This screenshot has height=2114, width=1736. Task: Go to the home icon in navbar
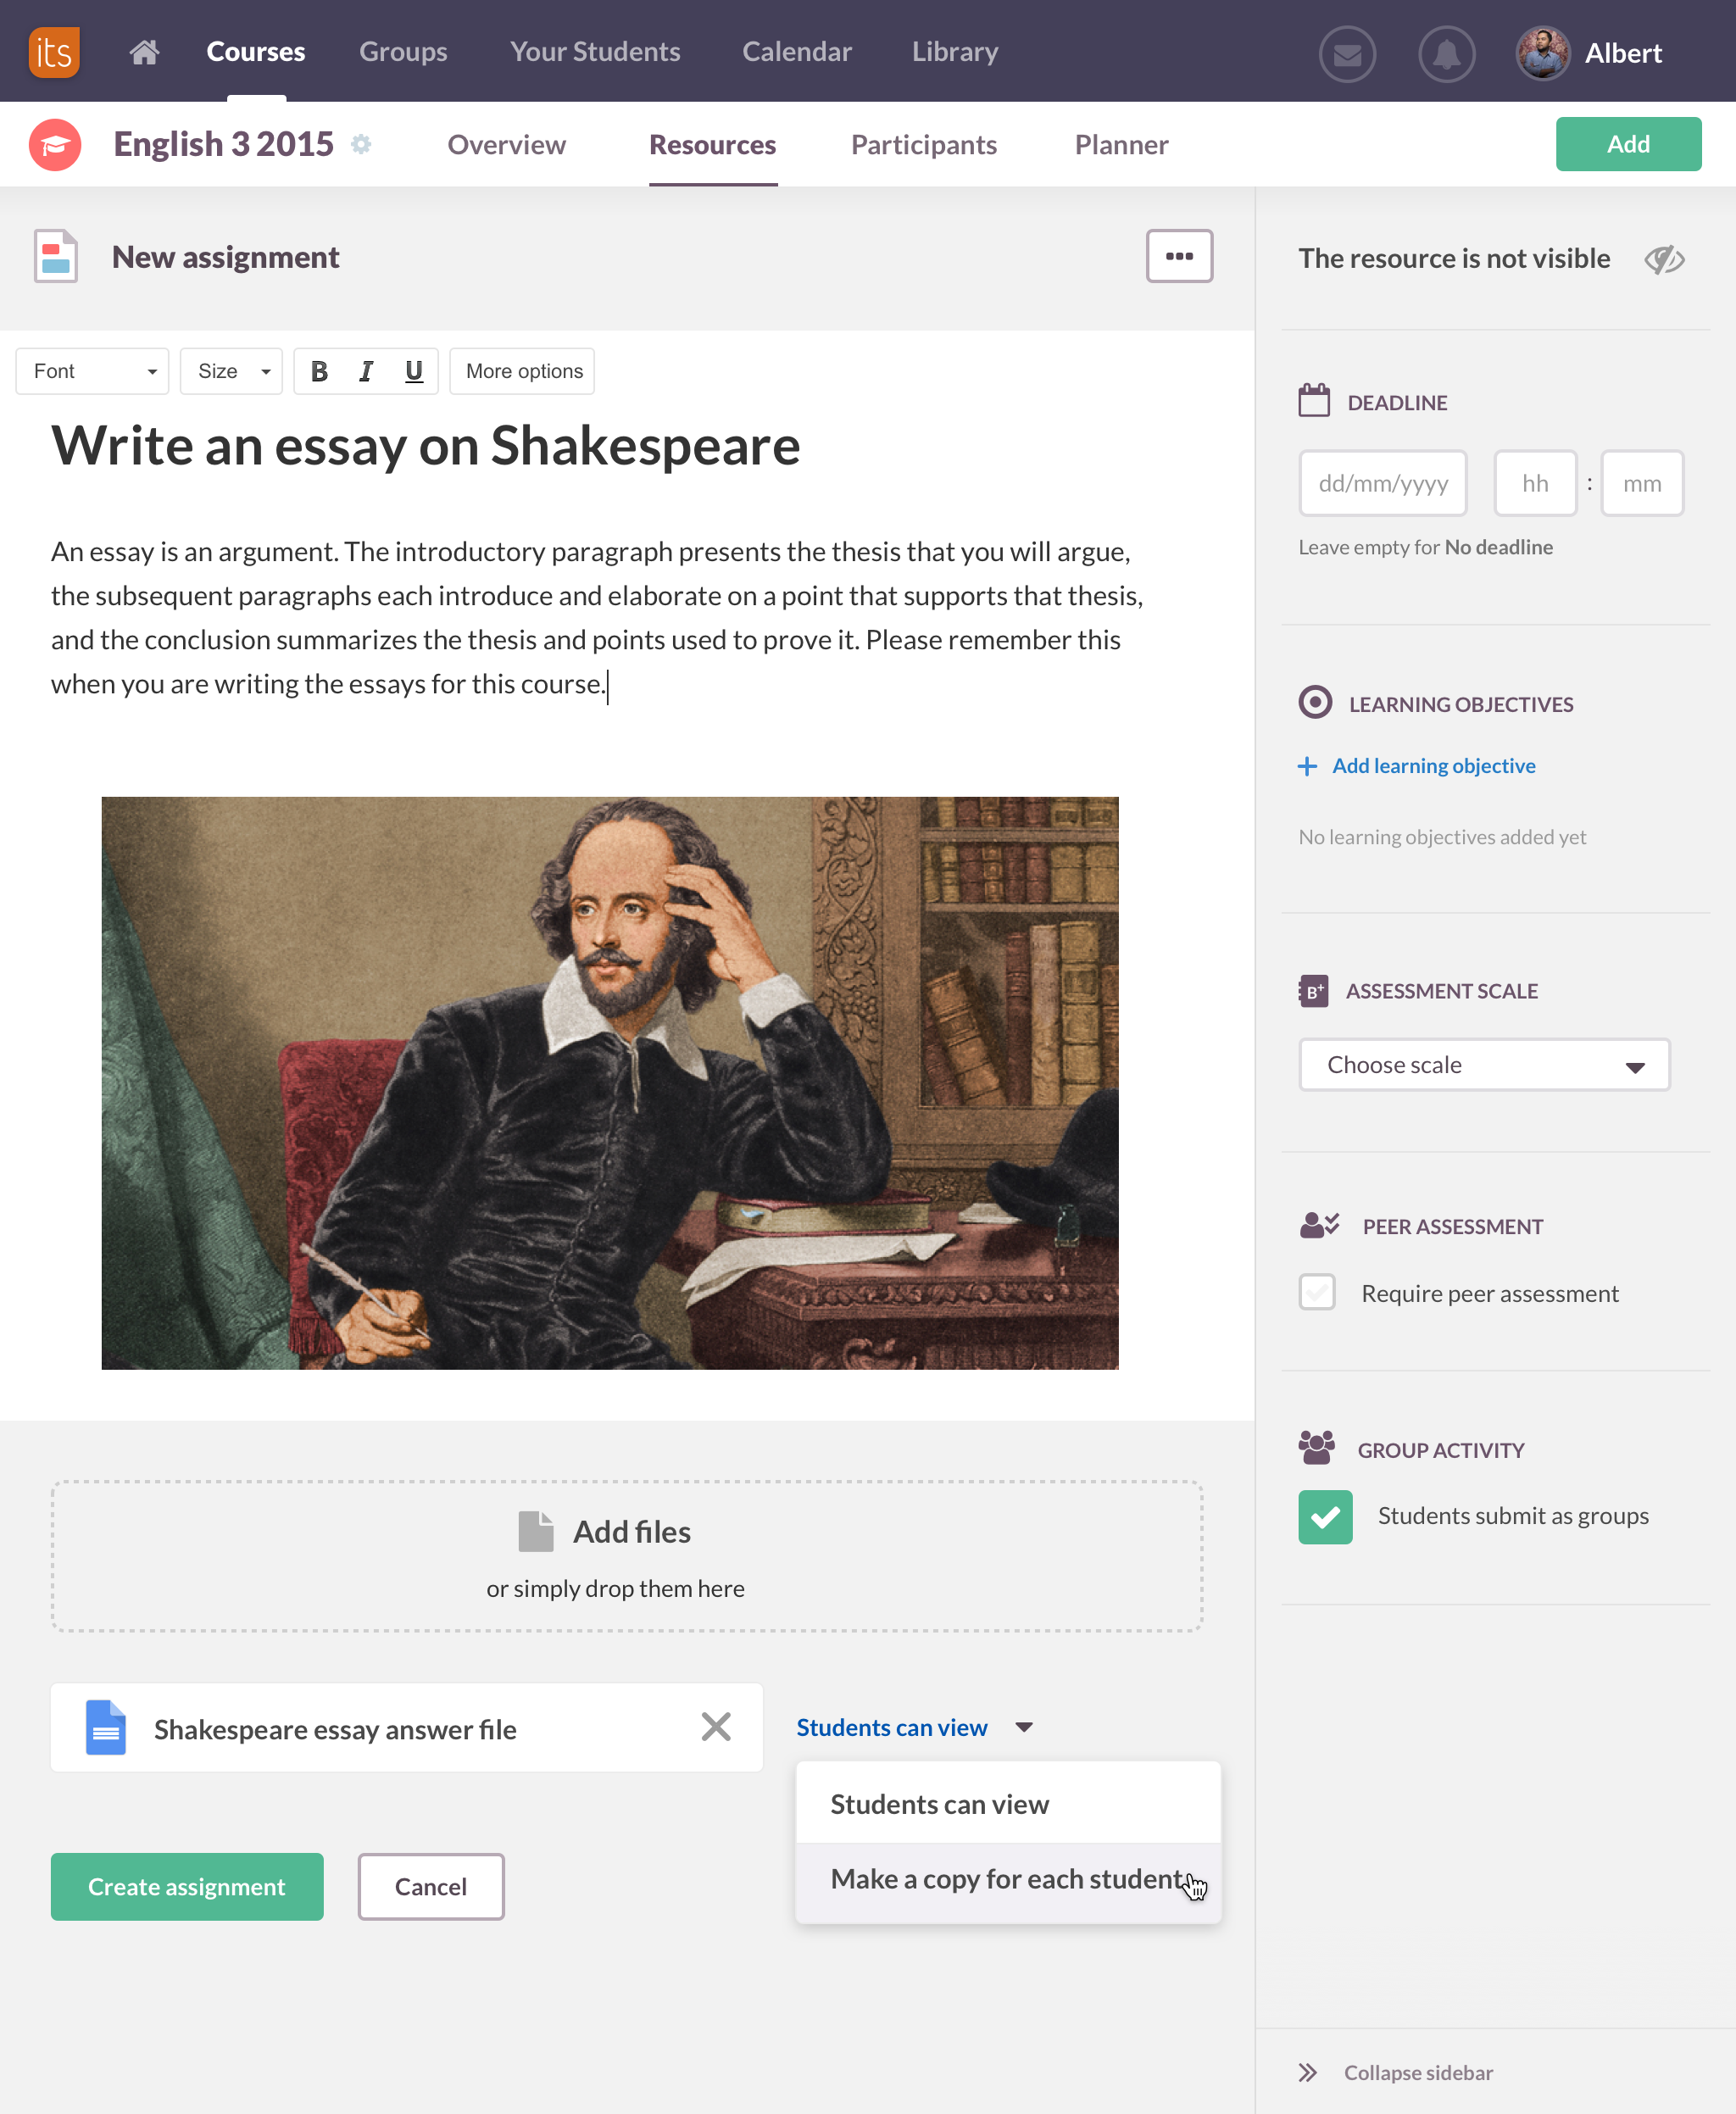(144, 52)
